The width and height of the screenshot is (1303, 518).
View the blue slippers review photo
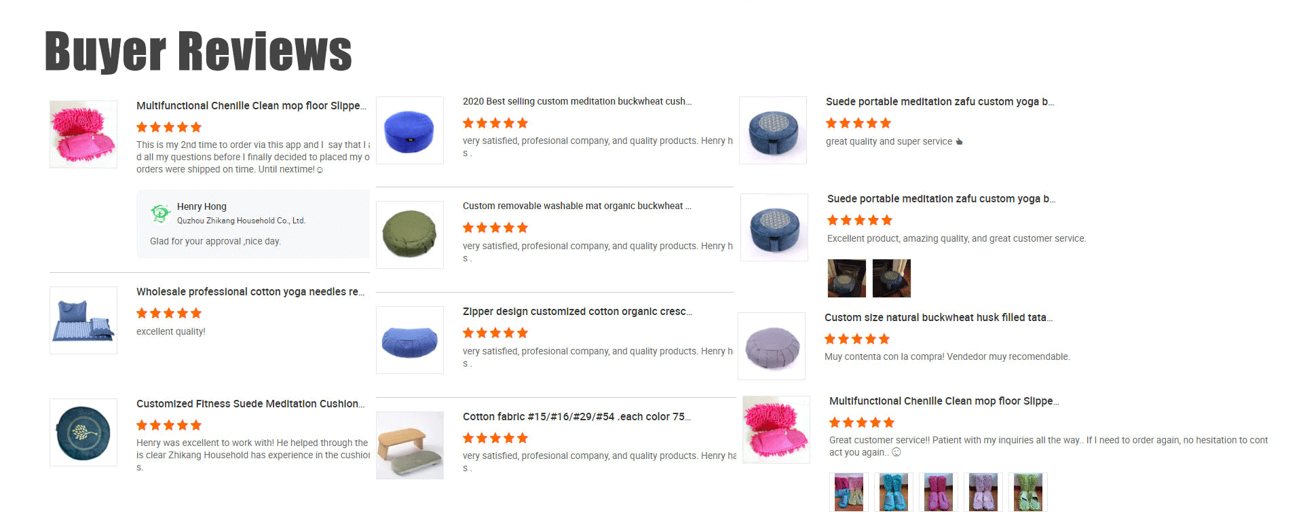tap(894, 492)
